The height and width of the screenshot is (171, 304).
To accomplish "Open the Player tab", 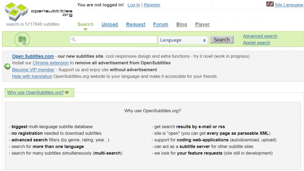I will [202, 24].
